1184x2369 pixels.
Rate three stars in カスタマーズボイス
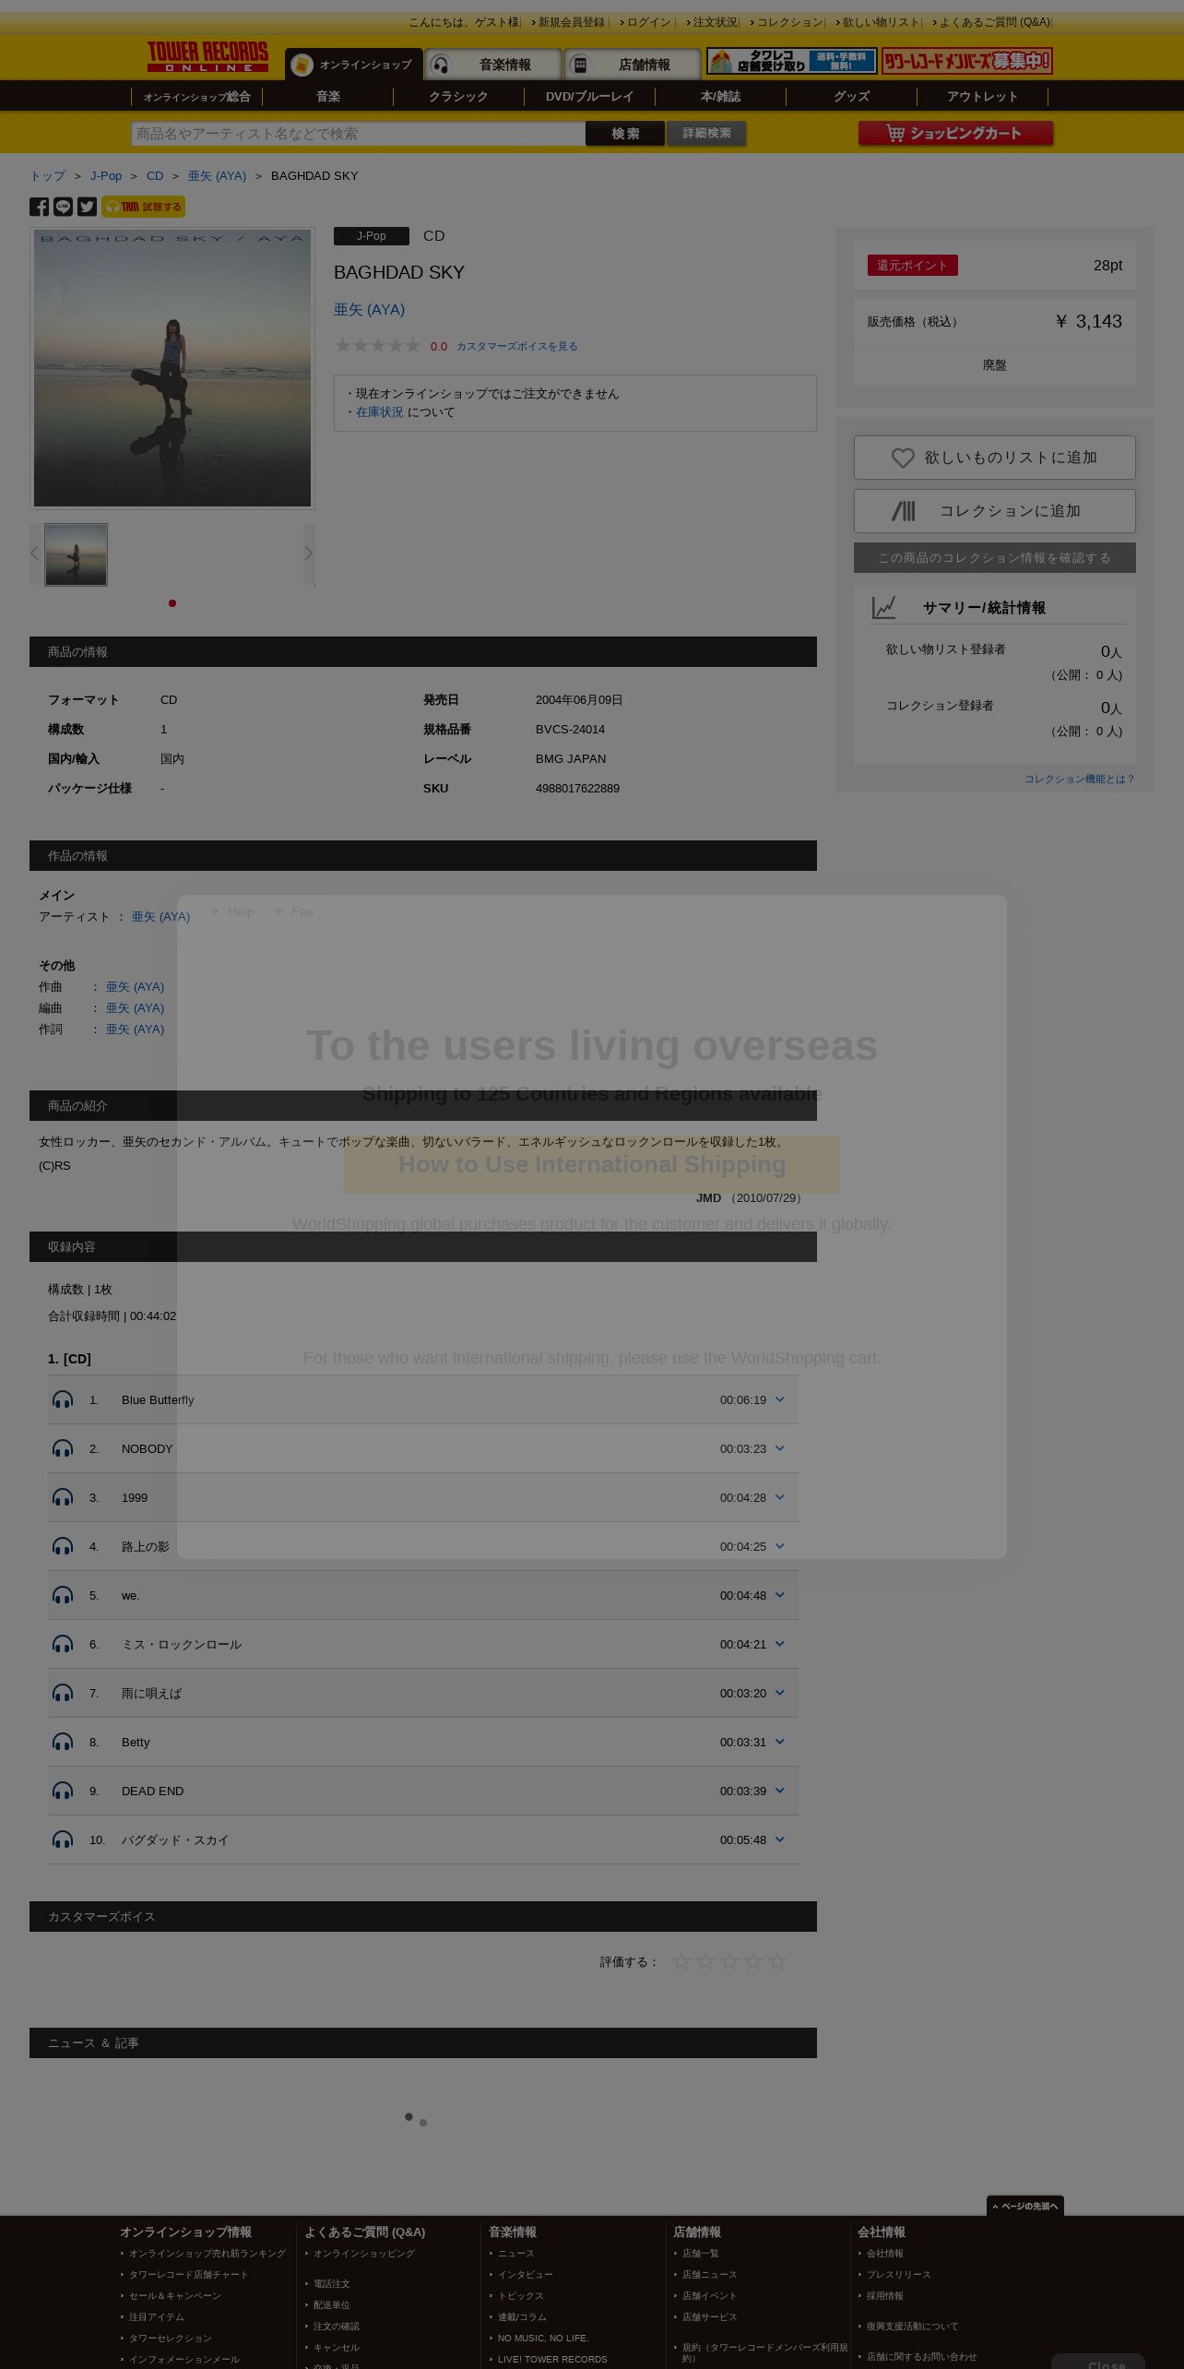(729, 1961)
